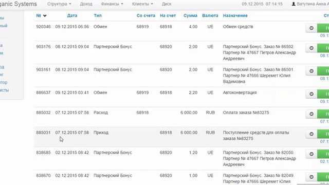Image resolution: width=329 pixels, height=185 pixels.
Task: Click the 4,00 amount cell
Action: [x=193, y=27]
